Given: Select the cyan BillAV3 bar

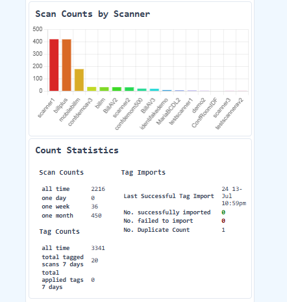Looking at the screenshot, I should (x=155, y=90).
